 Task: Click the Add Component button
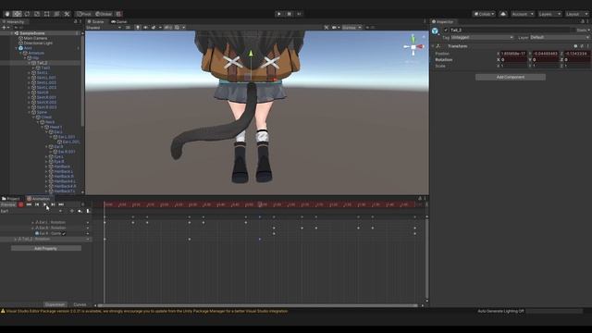click(511, 77)
